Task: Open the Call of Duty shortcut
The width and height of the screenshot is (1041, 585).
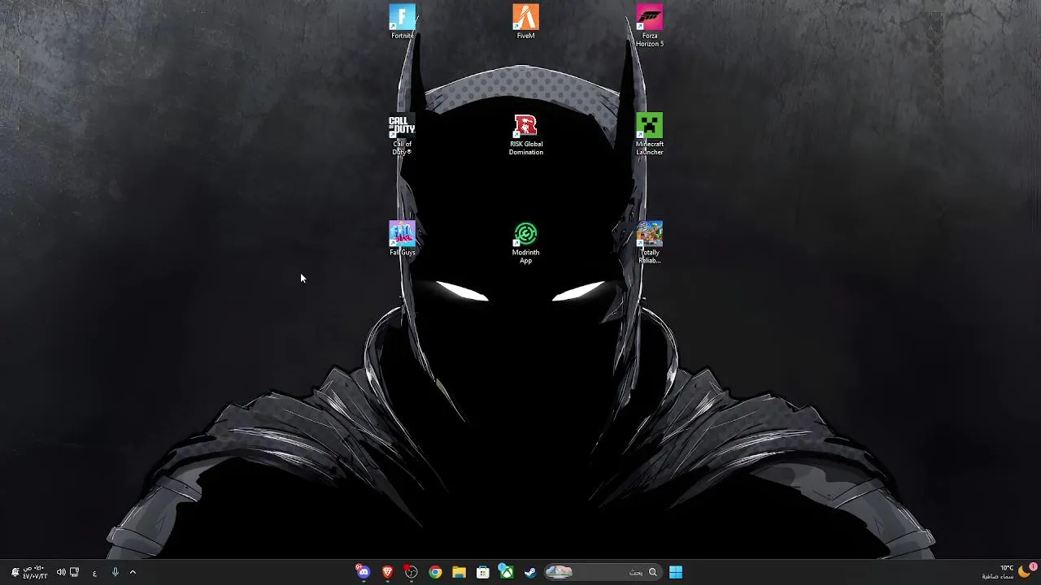Action: [x=402, y=135]
